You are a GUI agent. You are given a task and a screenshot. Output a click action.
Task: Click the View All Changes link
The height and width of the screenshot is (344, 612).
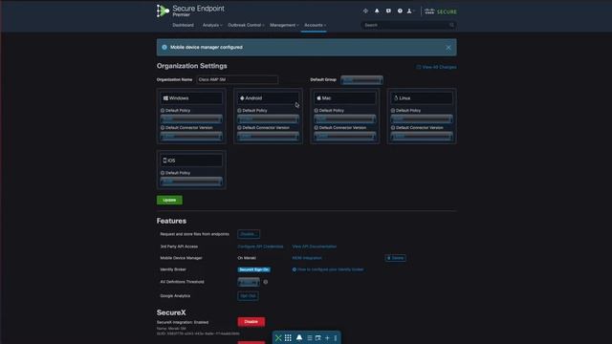[x=436, y=67]
